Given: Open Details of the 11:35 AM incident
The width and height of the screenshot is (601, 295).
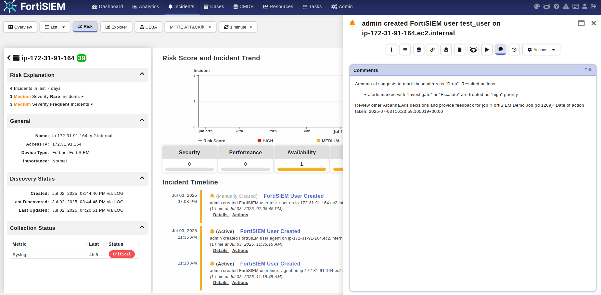Looking at the screenshot, I should coord(221,251).
